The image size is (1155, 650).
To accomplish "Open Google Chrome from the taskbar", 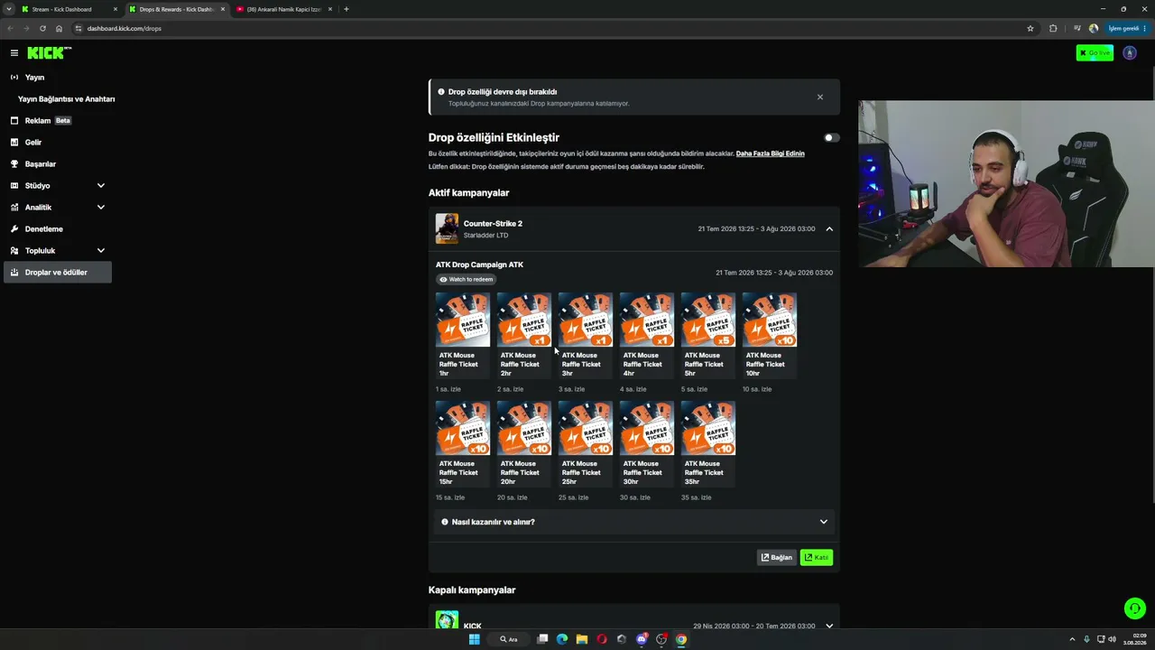I will [x=681, y=639].
